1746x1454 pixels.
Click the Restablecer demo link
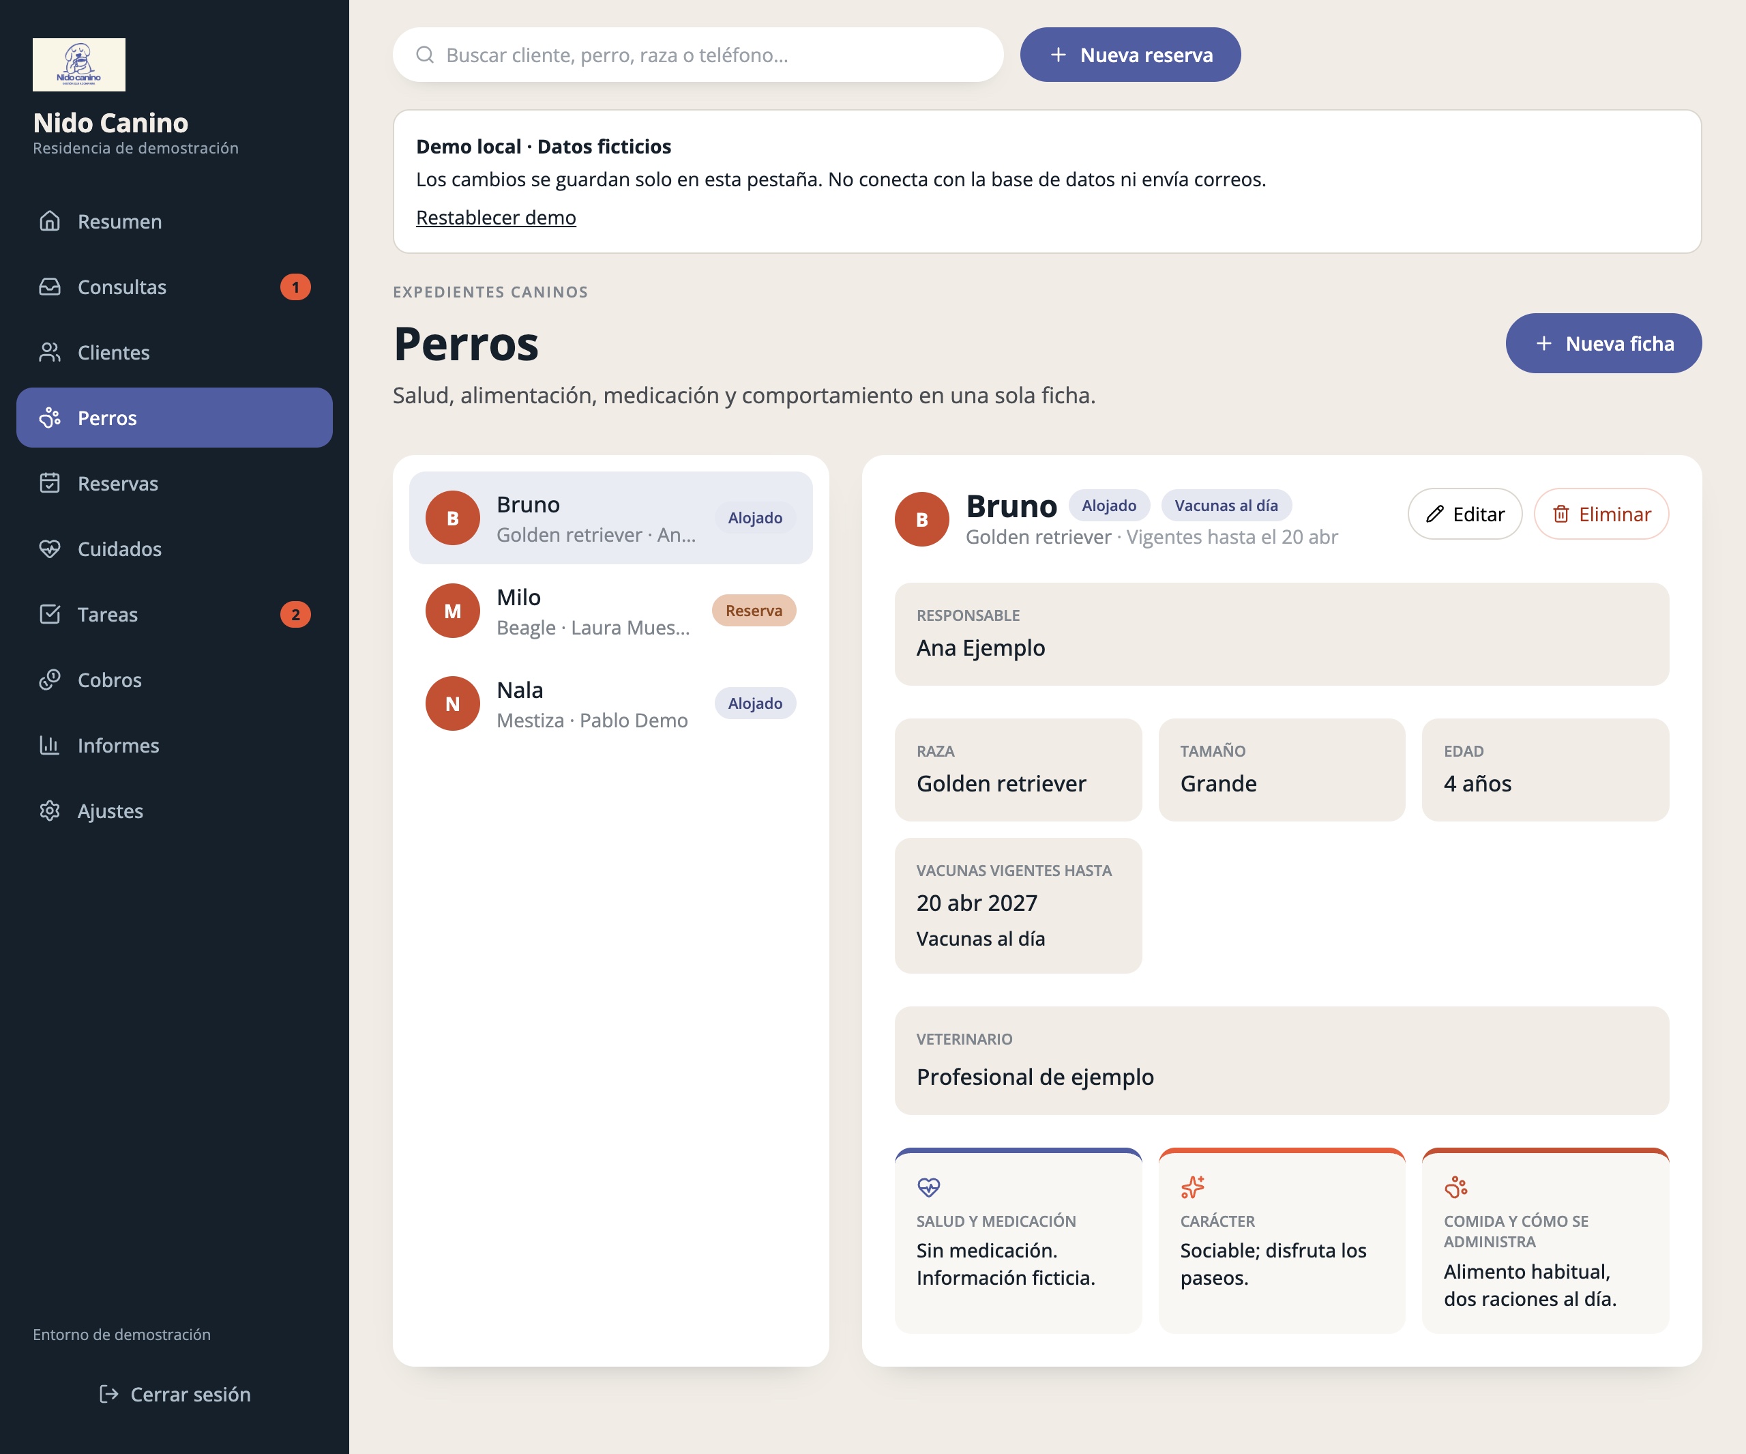pyautogui.click(x=497, y=217)
